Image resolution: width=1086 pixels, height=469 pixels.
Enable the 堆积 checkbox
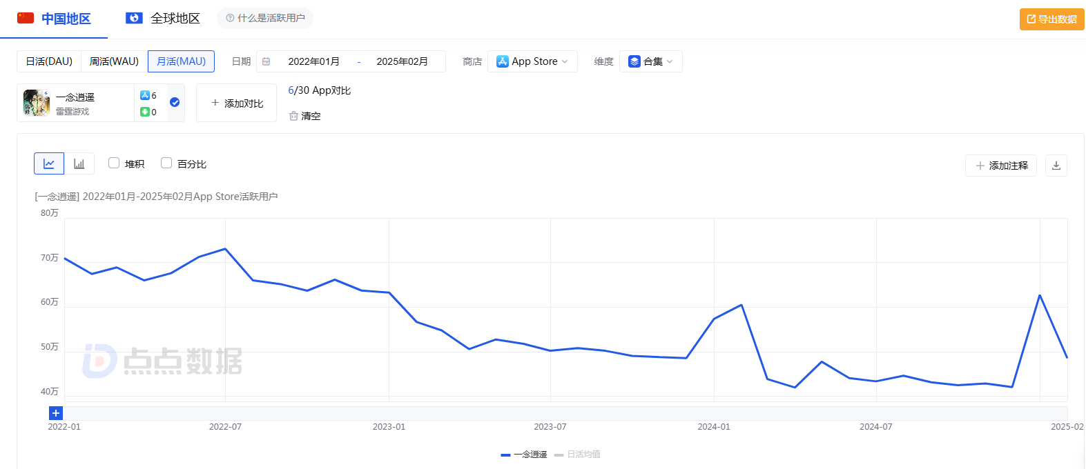(114, 163)
